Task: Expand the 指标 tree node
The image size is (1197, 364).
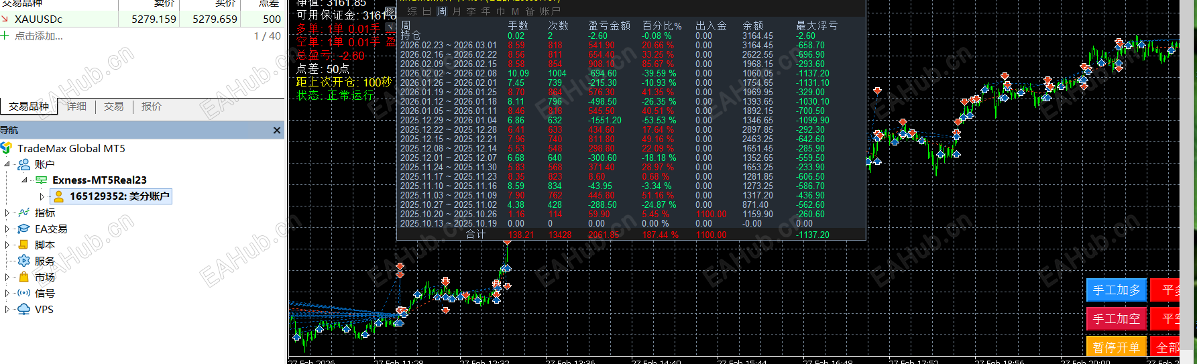Action: click(7, 213)
